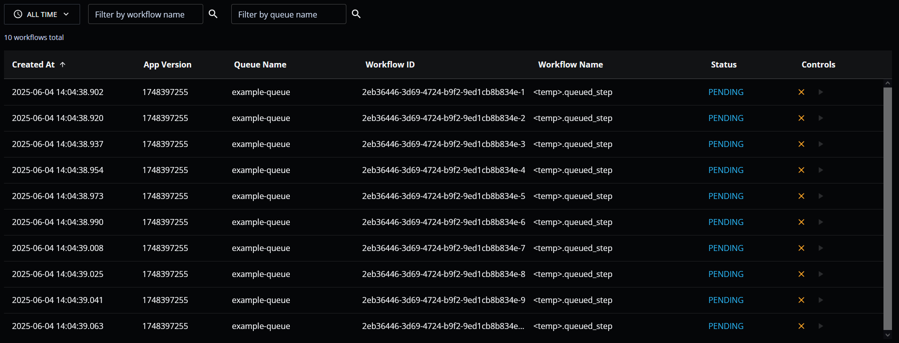Sort by the Status column header

click(723, 64)
